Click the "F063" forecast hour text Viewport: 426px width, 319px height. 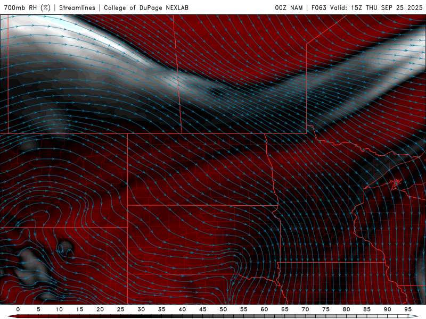pos(318,7)
